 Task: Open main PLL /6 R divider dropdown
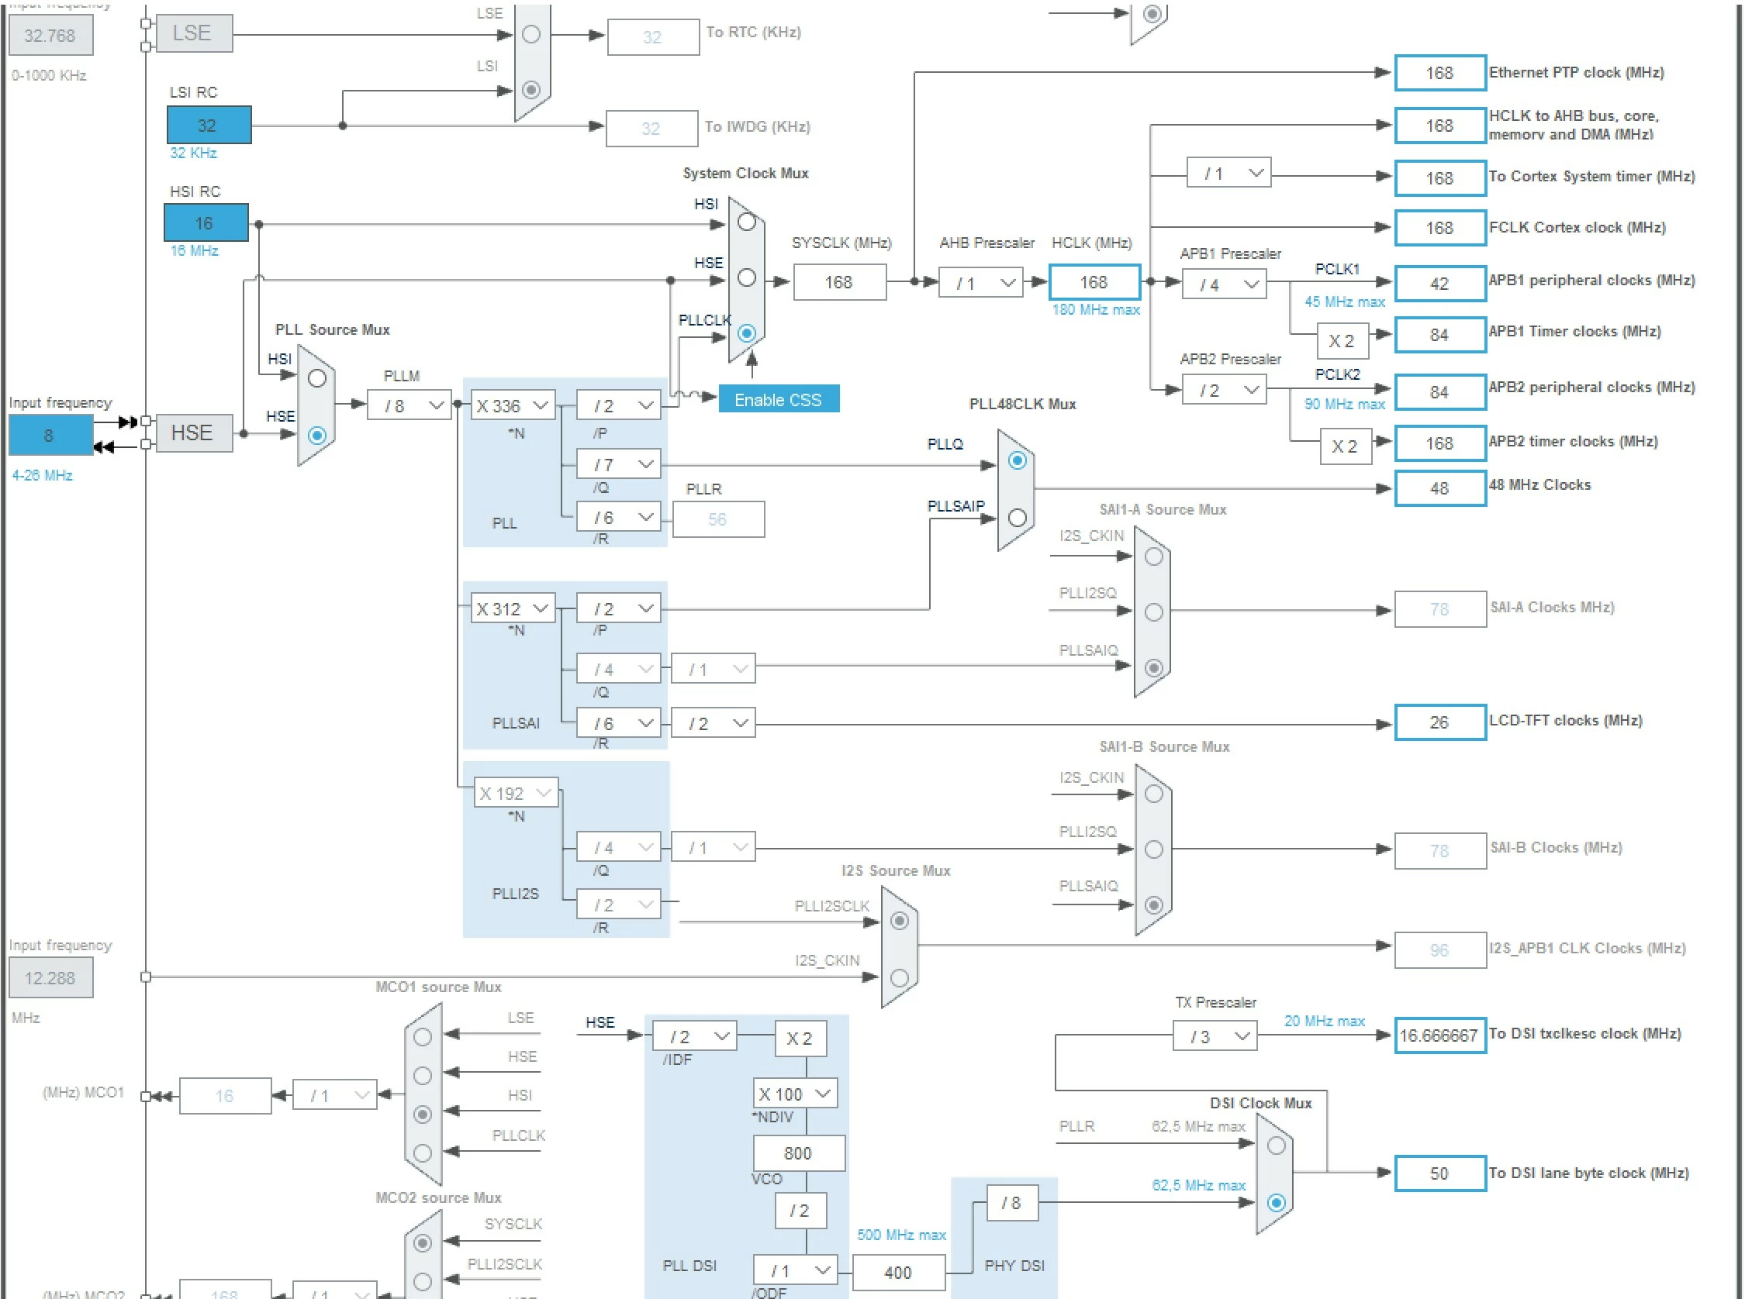[618, 517]
